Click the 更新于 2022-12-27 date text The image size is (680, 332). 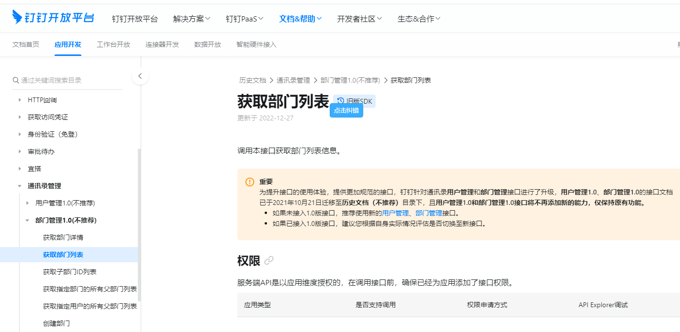pos(266,118)
